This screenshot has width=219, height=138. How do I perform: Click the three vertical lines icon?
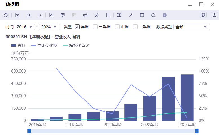click(108, 15)
